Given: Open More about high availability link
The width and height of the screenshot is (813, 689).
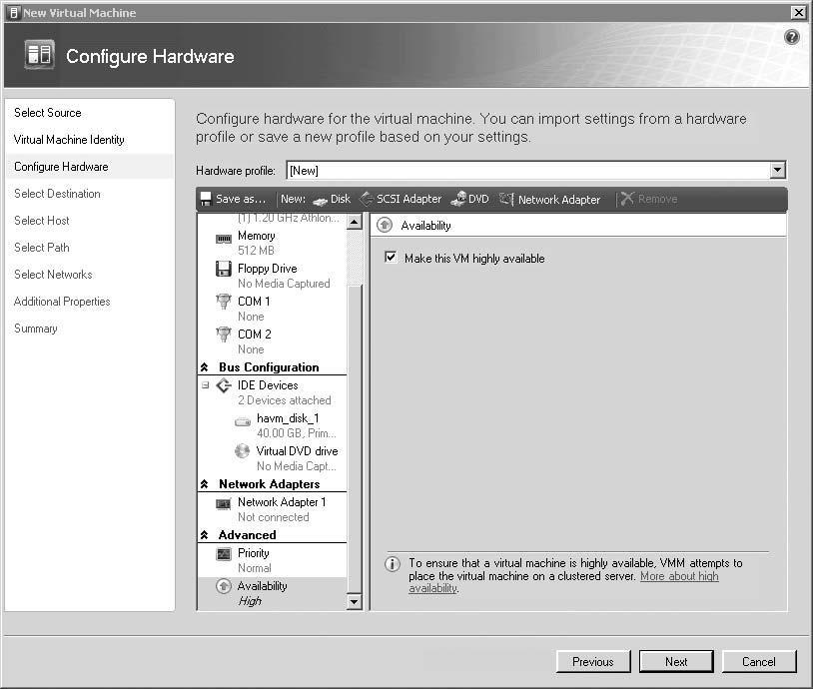Looking at the screenshot, I should [x=679, y=576].
